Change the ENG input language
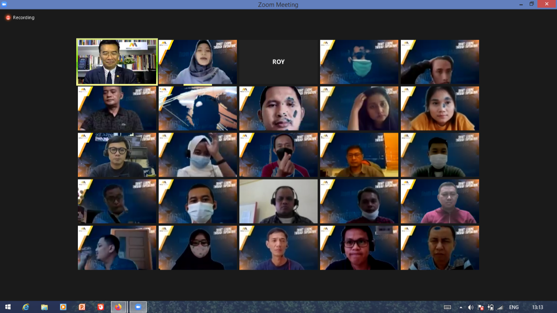557x313 pixels. pyautogui.click(x=514, y=307)
